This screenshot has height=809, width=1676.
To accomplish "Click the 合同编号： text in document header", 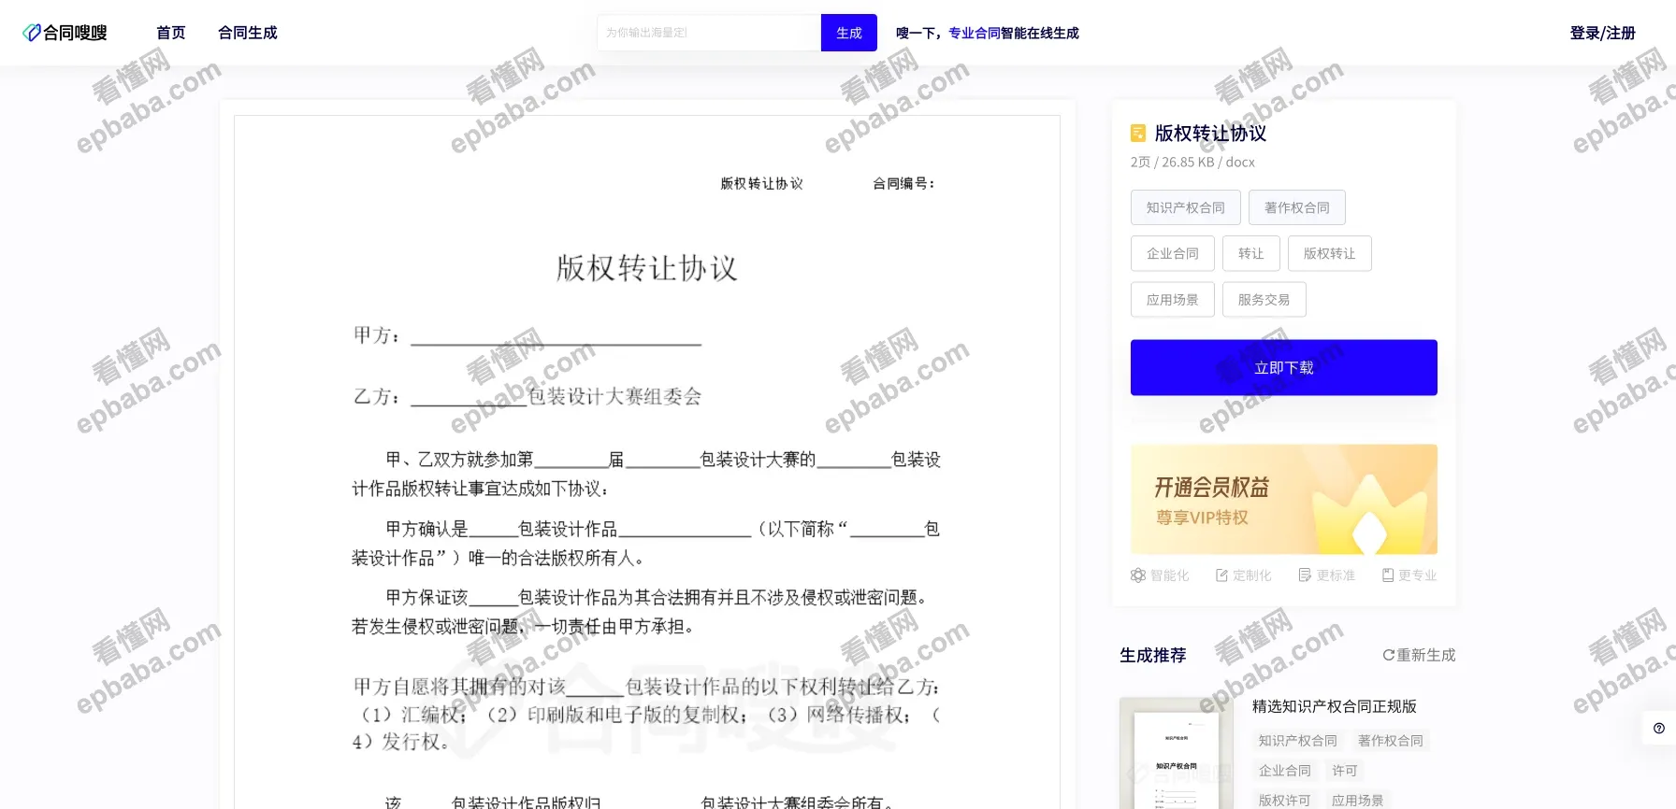I will (x=903, y=184).
